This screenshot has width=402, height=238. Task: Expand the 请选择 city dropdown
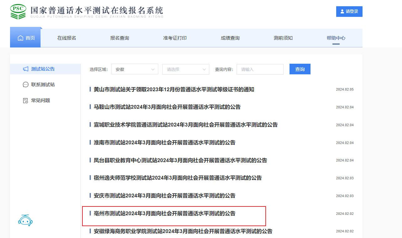pos(186,69)
